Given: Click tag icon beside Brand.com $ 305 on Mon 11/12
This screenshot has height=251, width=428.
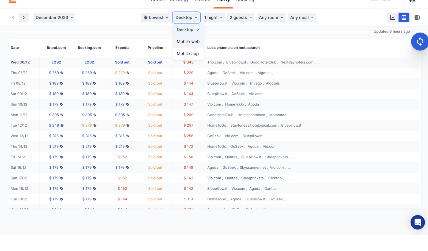Looking at the screenshot, I should click(62, 115).
